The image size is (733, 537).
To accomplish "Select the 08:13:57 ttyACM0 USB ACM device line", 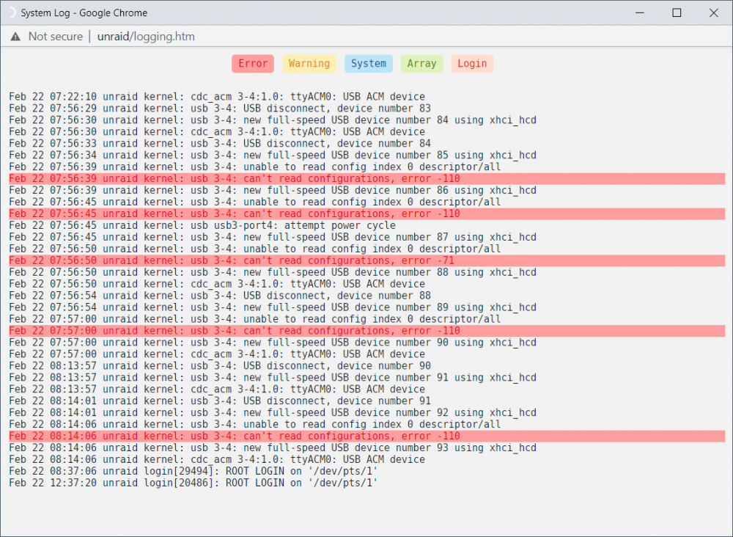I will (x=217, y=390).
